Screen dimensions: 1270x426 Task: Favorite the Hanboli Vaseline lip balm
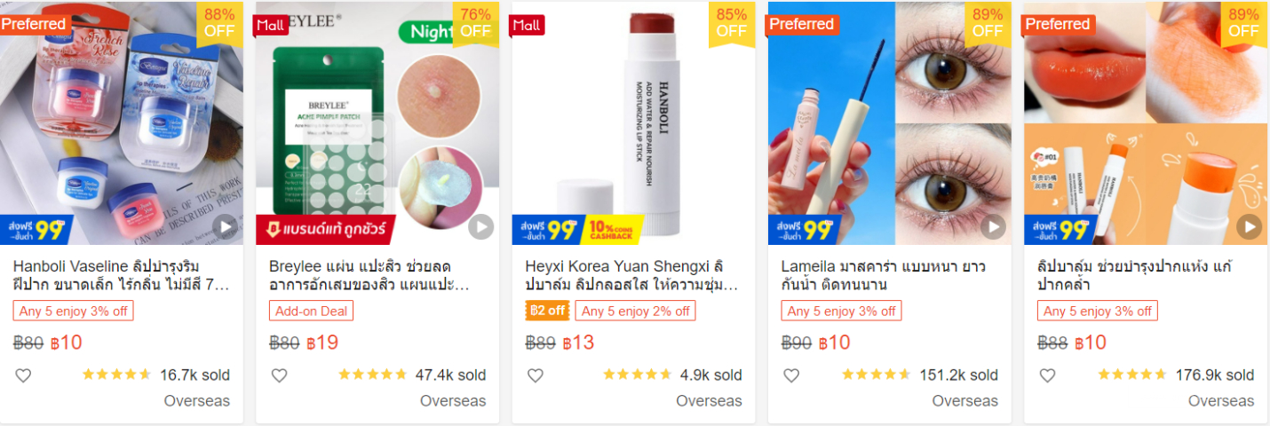(x=23, y=375)
